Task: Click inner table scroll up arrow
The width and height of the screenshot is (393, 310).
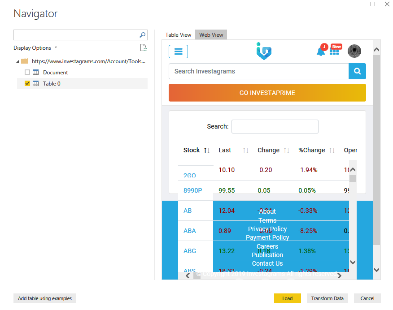Action: pyautogui.click(x=353, y=170)
